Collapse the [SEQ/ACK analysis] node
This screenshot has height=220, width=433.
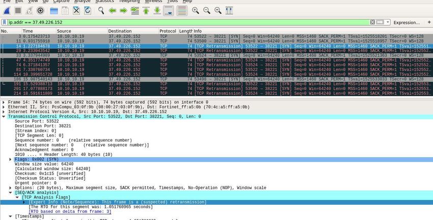pyautogui.click(x=10, y=193)
